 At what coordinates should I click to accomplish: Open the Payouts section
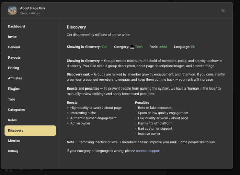(14, 57)
